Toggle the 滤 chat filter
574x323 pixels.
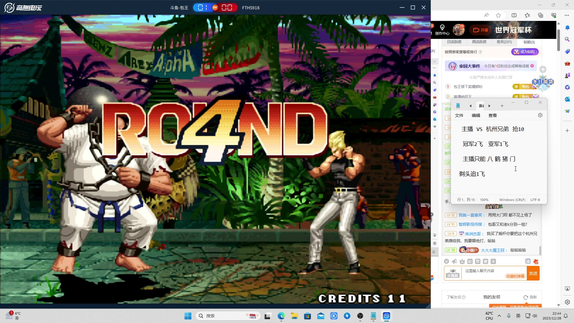pyautogui.click(x=528, y=261)
